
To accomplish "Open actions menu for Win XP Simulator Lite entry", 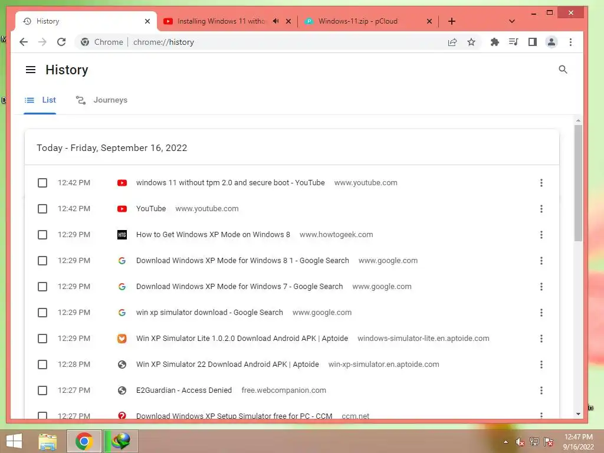I will point(541,339).
